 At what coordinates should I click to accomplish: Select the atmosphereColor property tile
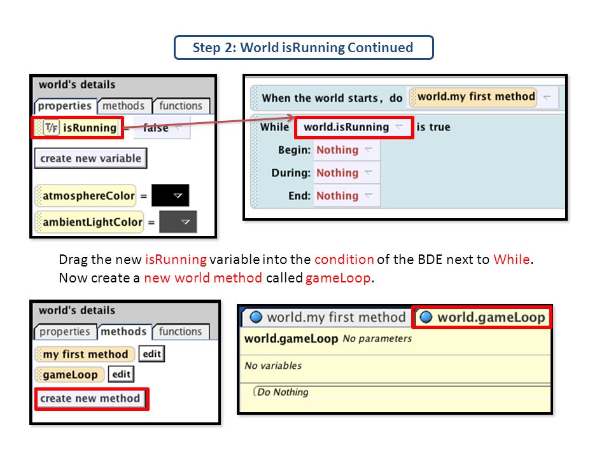pos(86,195)
